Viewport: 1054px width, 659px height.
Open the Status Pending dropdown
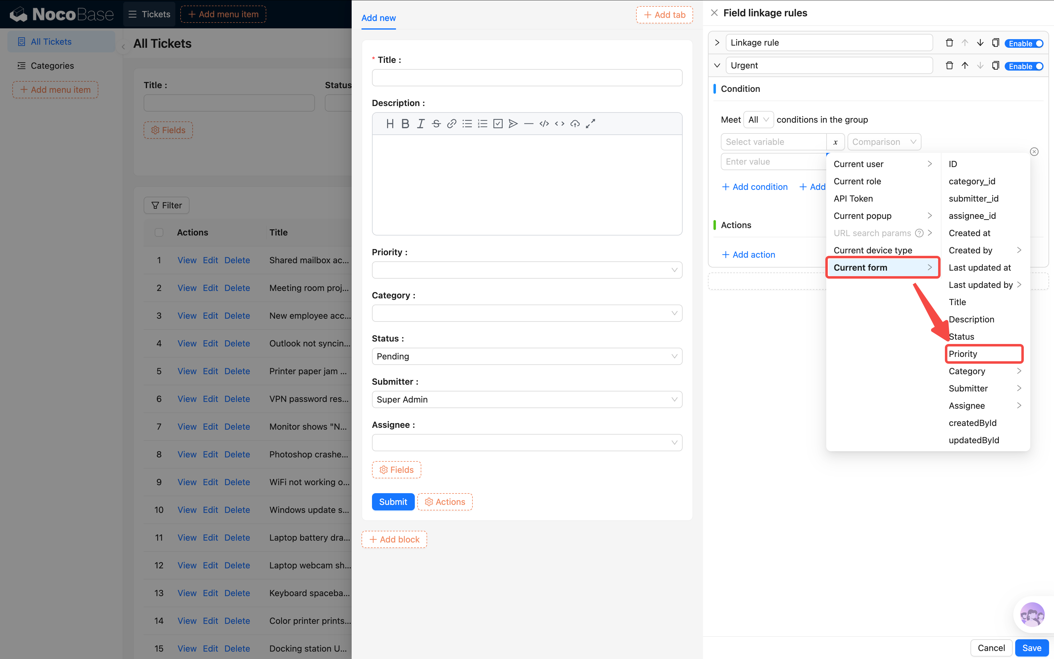click(527, 357)
